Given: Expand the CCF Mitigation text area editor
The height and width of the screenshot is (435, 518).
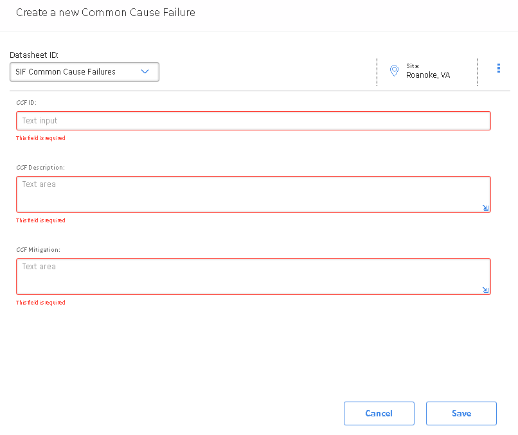Looking at the screenshot, I should point(485,290).
